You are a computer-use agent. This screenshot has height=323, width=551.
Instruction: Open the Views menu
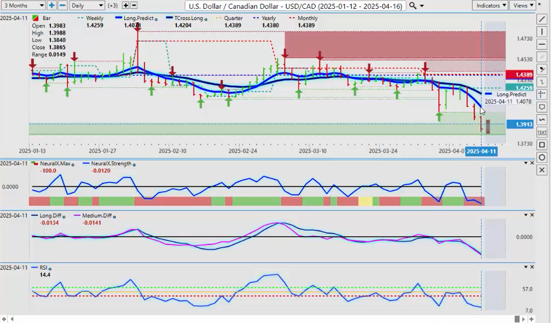(522, 5)
